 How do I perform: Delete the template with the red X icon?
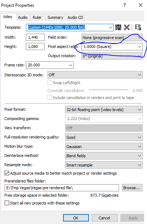click(x=127, y=27)
